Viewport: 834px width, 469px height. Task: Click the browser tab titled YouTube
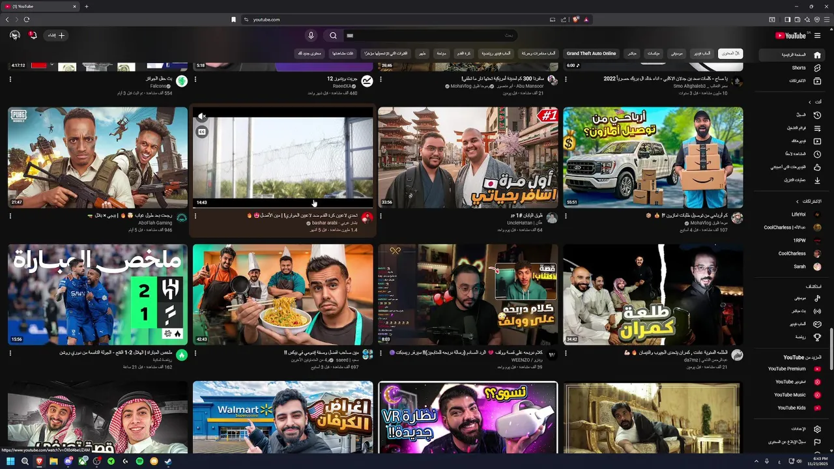pyautogui.click(x=40, y=7)
